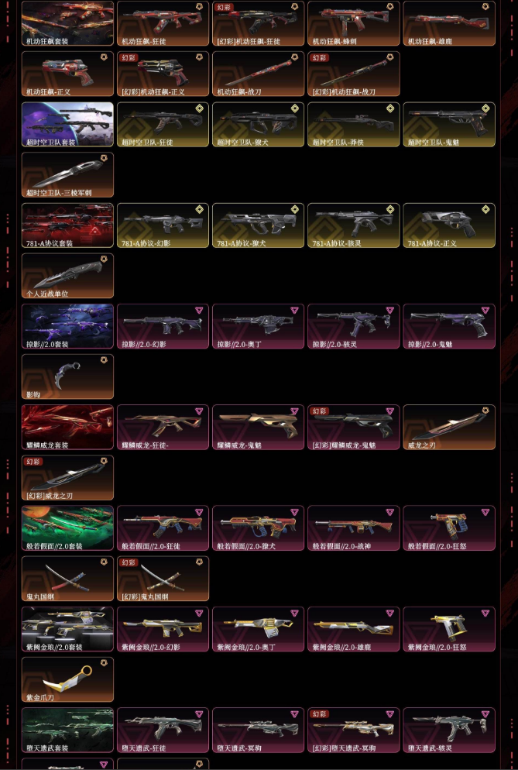Open the 超时空卫队套装 bundle thumbnail
Viewport: 518px width, 770px height.
click(68, 124)
